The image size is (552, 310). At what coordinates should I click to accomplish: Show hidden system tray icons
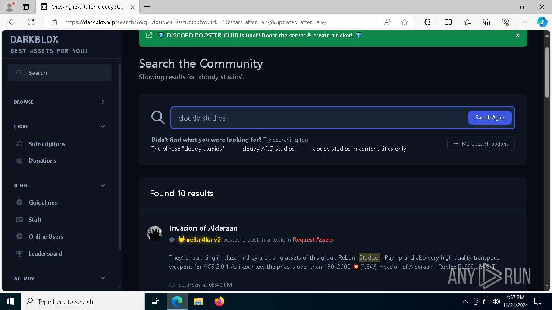tap(465, 301)
